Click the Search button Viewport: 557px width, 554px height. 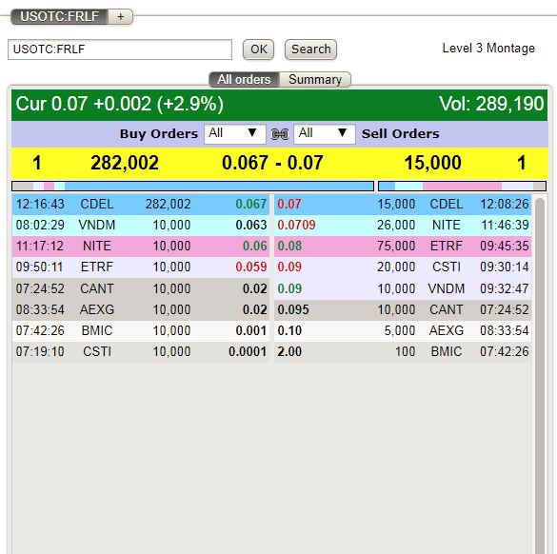coord(310,49)
